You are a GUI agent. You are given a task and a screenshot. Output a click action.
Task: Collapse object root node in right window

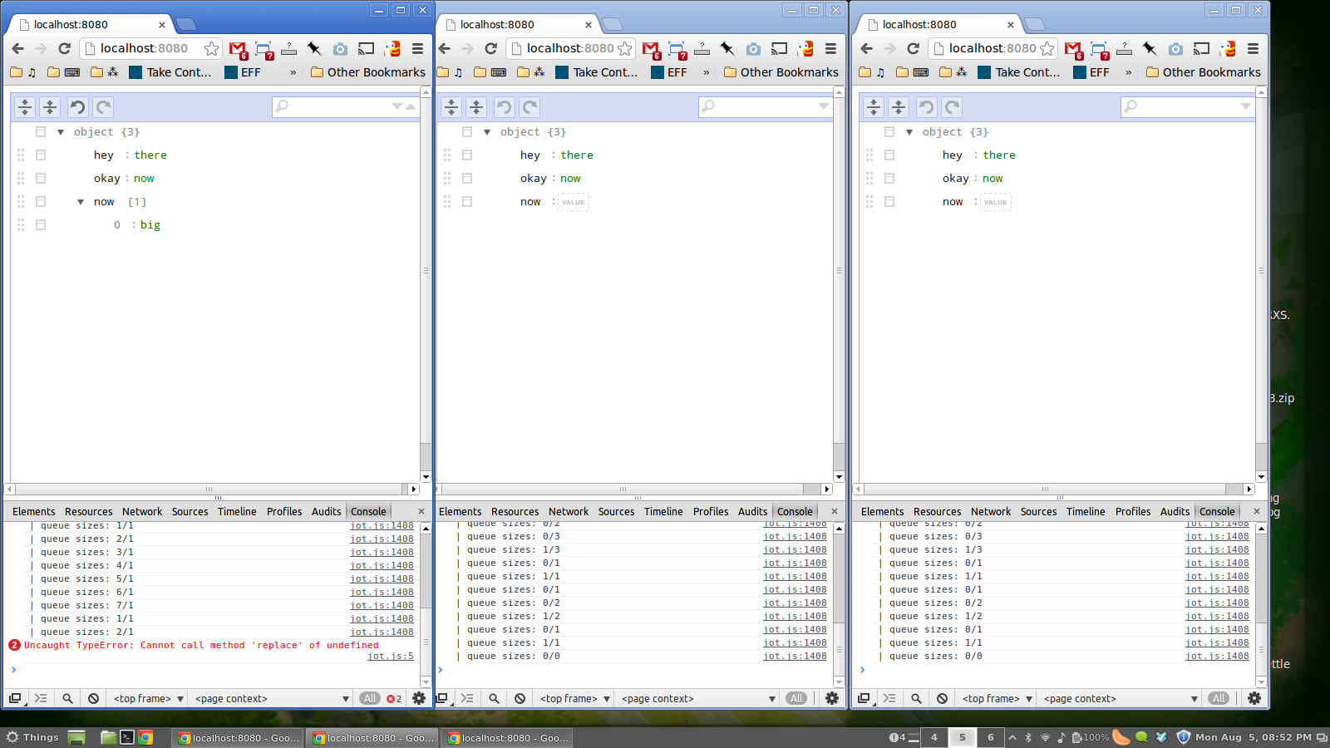tap(909, 132)
